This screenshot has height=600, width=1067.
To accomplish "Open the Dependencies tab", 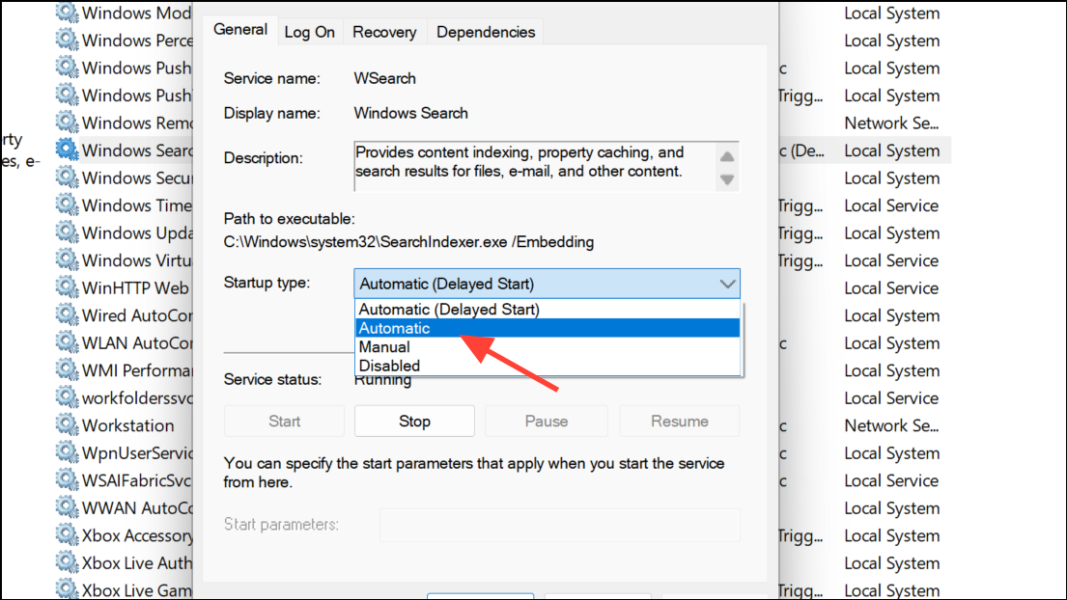I will coord(486,32).
